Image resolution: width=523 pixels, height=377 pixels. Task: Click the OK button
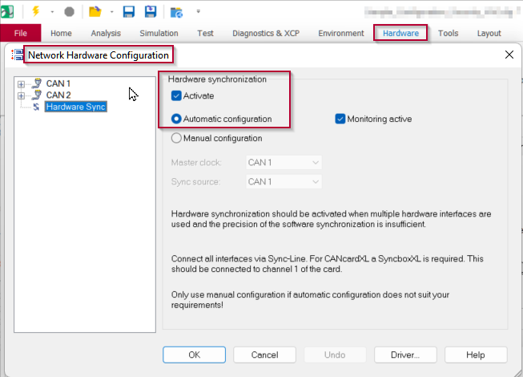pyautogui.click(x=194, y=355)
